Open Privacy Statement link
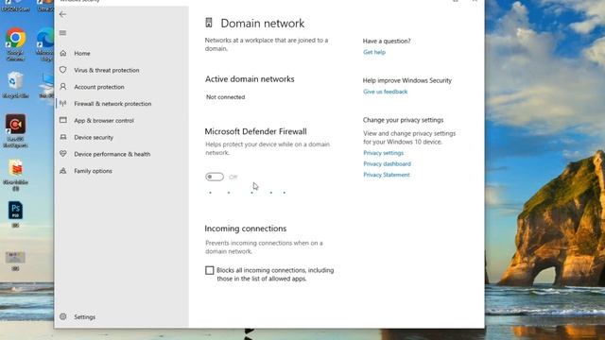Screen dimensions: 605x340 point(387,175)
